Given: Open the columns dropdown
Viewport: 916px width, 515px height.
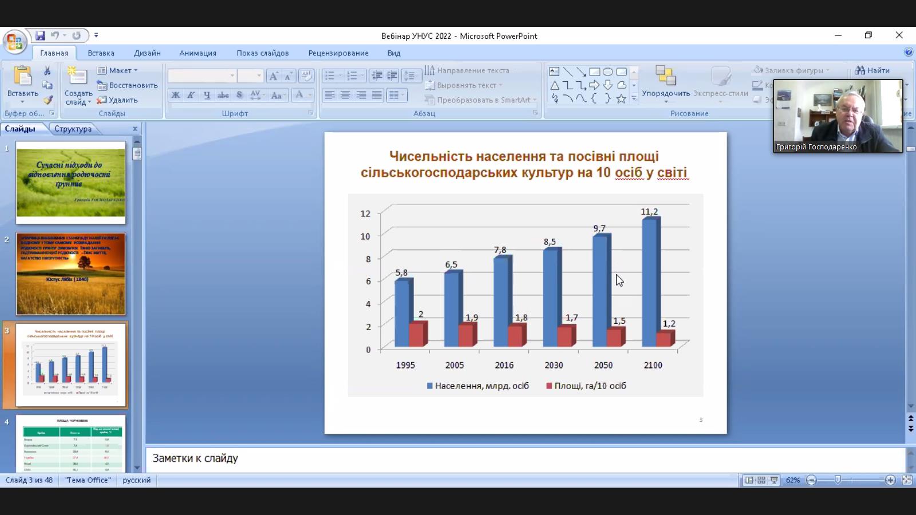Looking at the screenshot, I should pos(397,95).
